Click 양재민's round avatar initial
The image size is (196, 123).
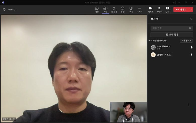[x=153, y=55]
